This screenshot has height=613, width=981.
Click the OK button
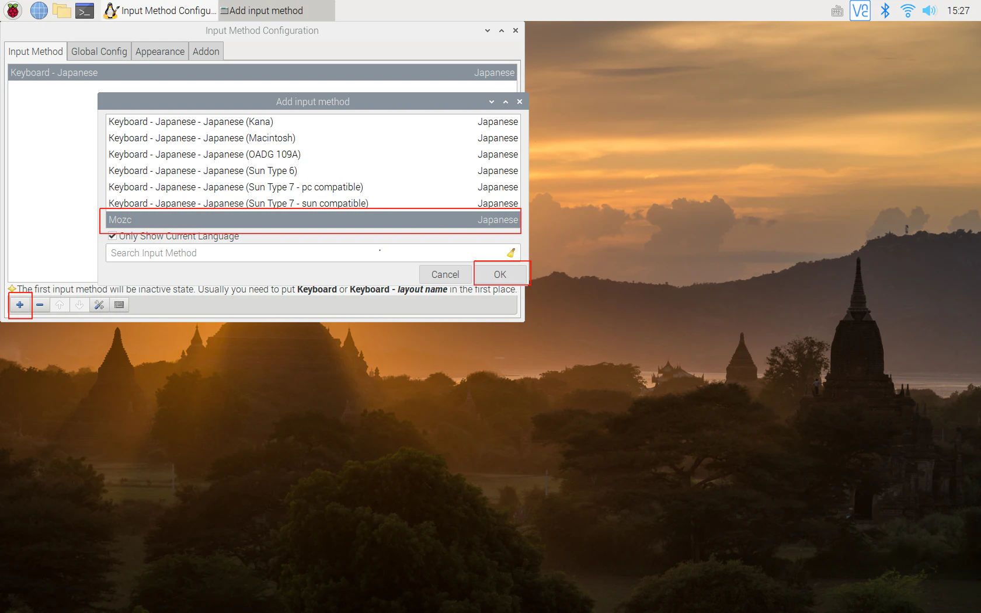tap(500, 274)
